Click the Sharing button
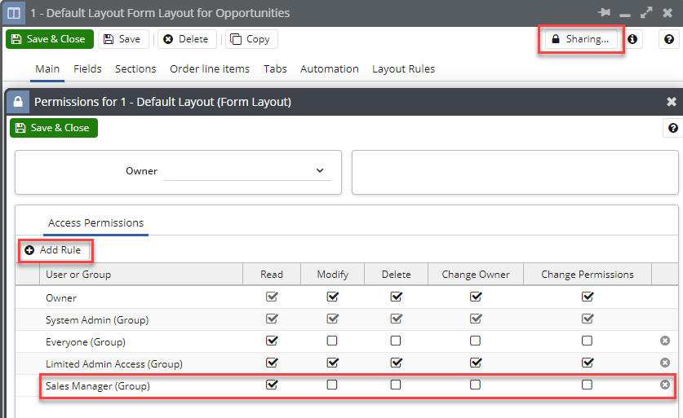 point(580,39)
